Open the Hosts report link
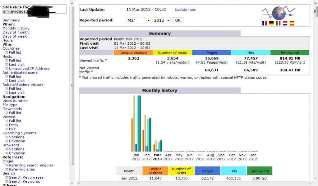318x186 pixels. coord(7,57)
